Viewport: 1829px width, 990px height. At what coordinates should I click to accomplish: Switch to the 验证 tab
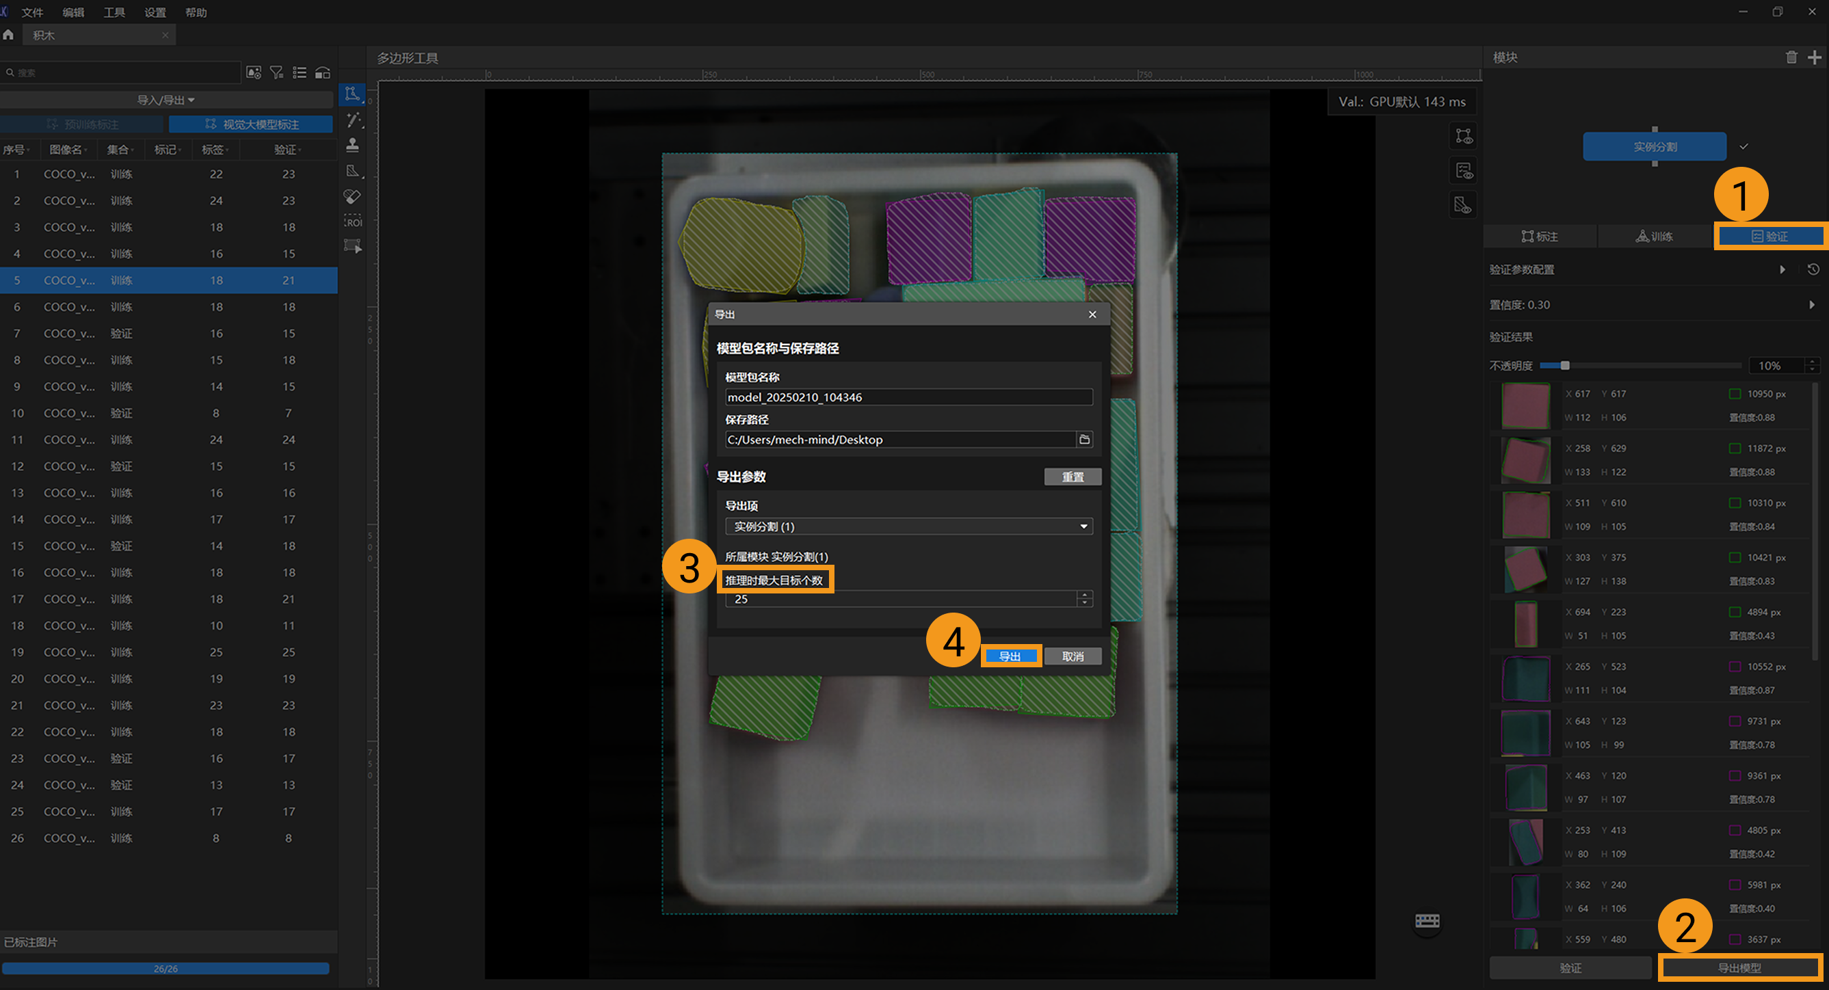(1770, 237)
